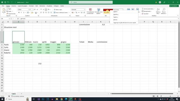Choose Modifica... in the context menu
This screenshot has height=101, width=180.
116,15
